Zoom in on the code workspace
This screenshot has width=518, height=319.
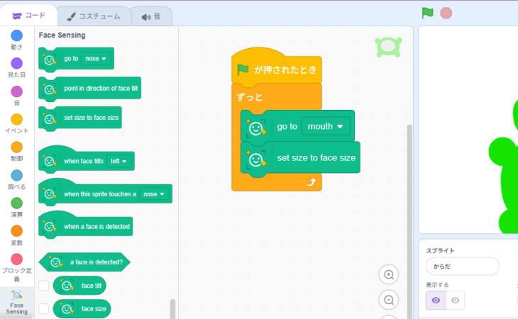tap(389, 275)
